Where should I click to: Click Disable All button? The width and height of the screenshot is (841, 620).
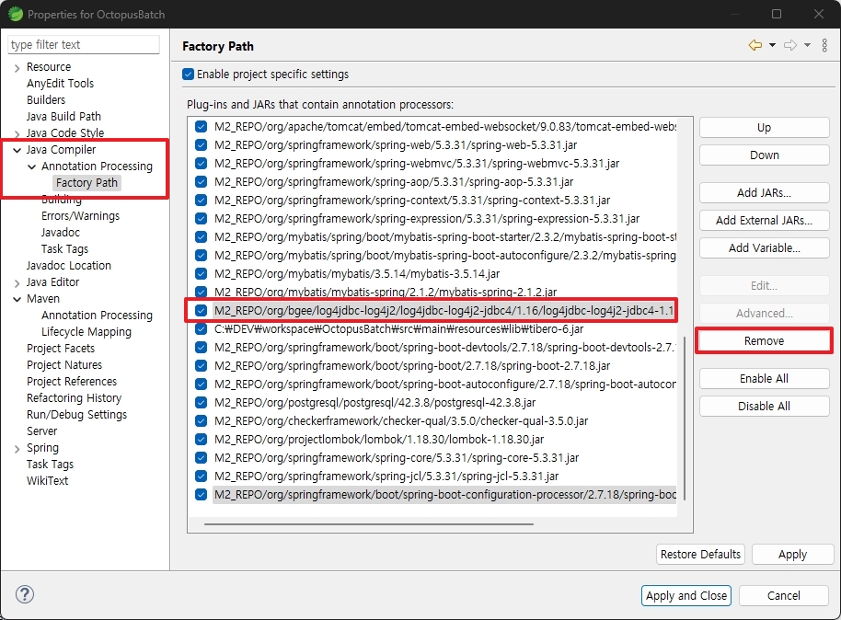[x=765, y=406]
